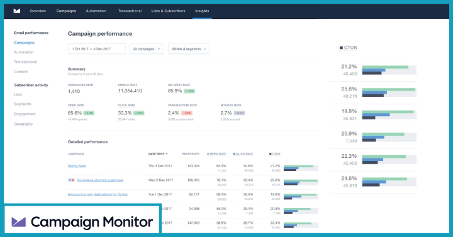
Task: Click the Recipients column header
Action: 191,154
